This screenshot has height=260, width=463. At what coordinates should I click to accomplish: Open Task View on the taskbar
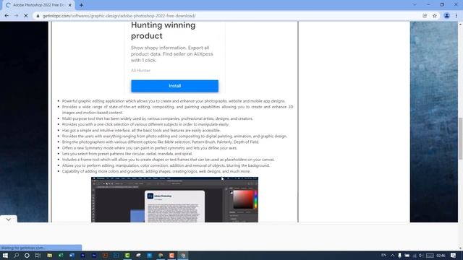pyautogui.click(x=38, y=255)
